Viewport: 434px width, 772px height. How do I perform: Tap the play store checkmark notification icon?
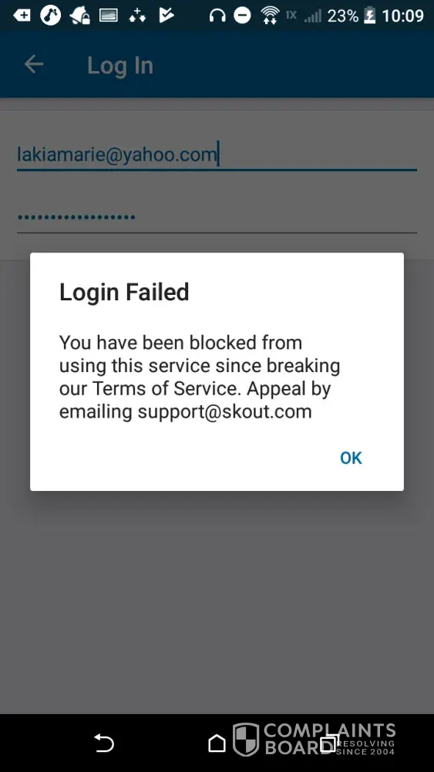[167, 15]
